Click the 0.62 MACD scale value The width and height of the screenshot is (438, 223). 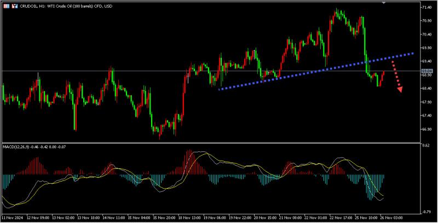pyautogui.click(x=426, y=145)
